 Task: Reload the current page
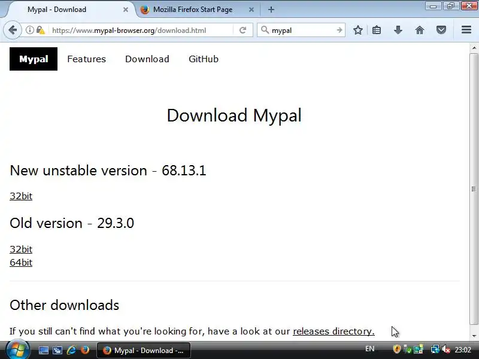click(x=243, y=31)
